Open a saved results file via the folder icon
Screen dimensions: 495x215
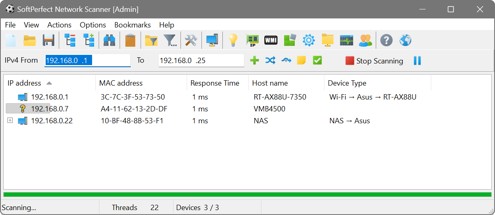coord(30,40)
